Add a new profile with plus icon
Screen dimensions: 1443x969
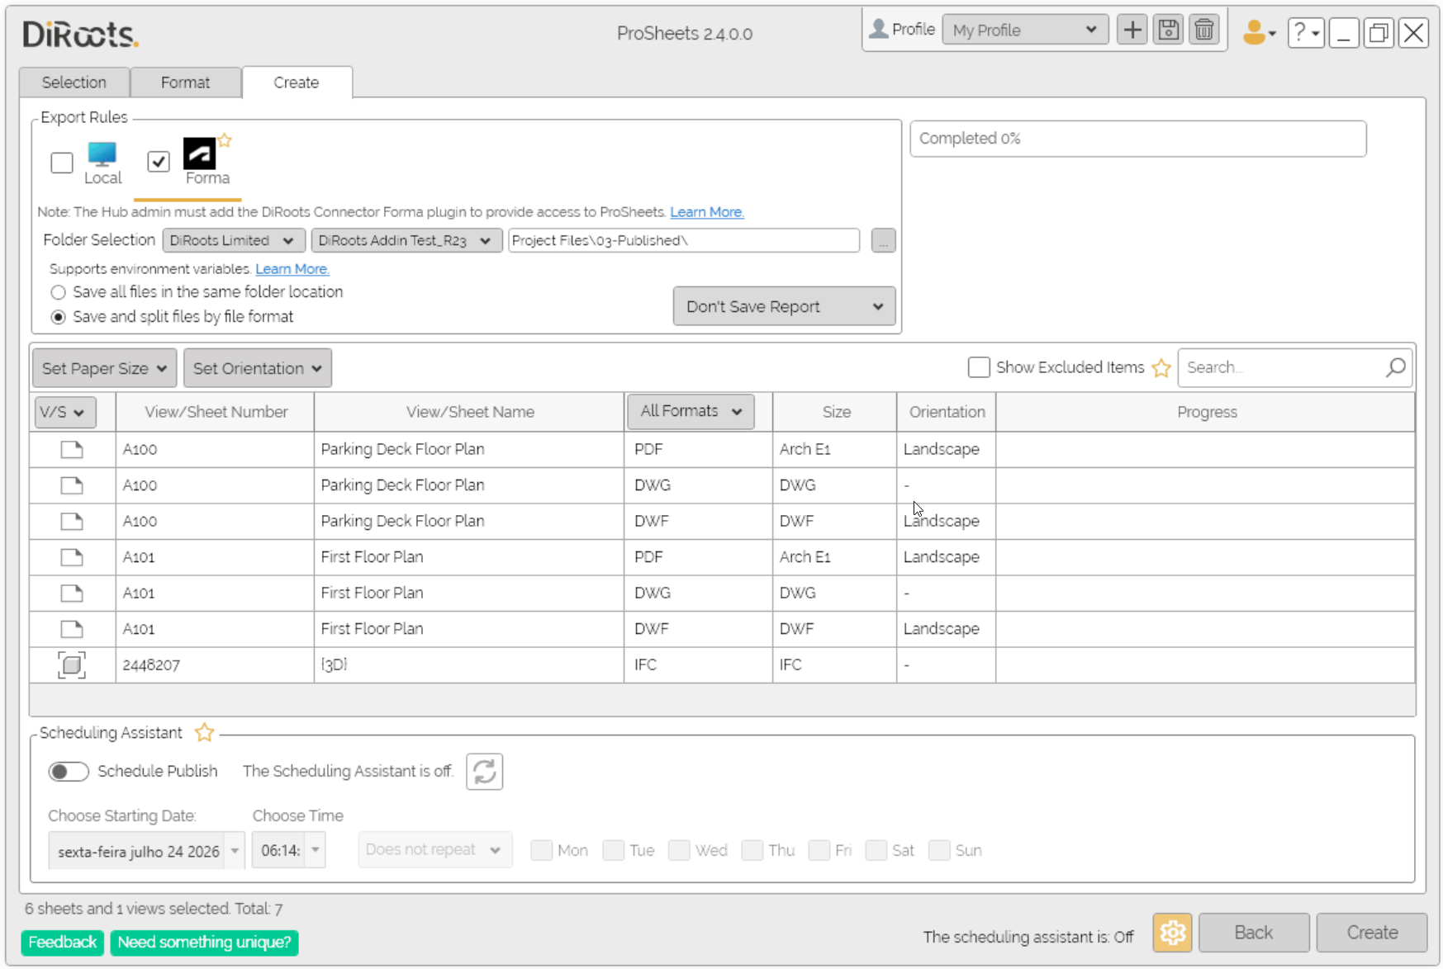[x=1132, y=31]
